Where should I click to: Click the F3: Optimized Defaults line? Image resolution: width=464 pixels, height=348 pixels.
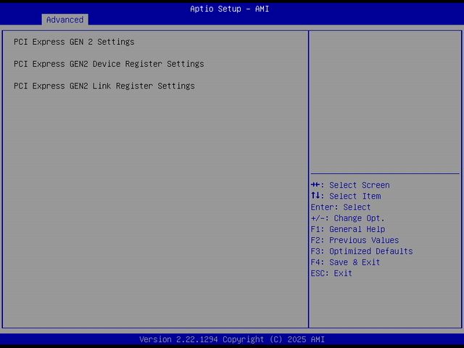(362, 251)
